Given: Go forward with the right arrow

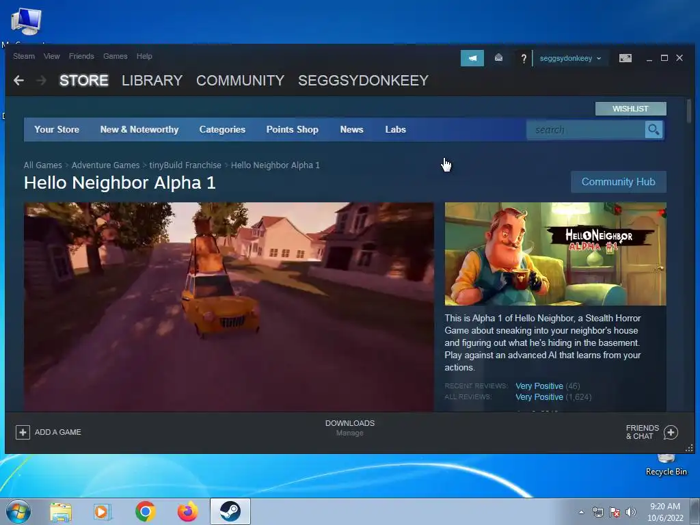Looking at the screenshot, I should pyautogui.click(x=41, y=81).
